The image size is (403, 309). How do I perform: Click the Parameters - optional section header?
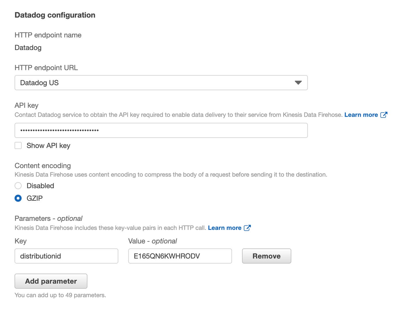click(x=48, y=218)
